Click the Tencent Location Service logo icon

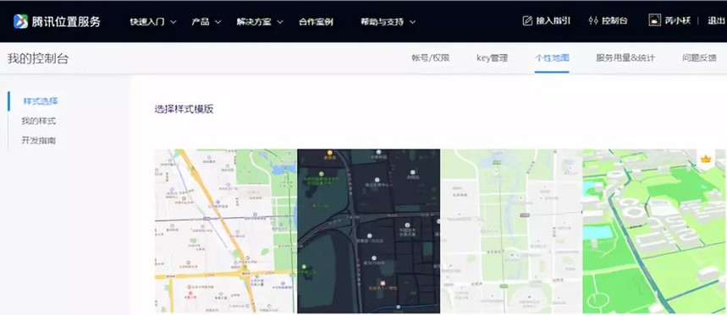pyautogui.click(x=21, y=21)
